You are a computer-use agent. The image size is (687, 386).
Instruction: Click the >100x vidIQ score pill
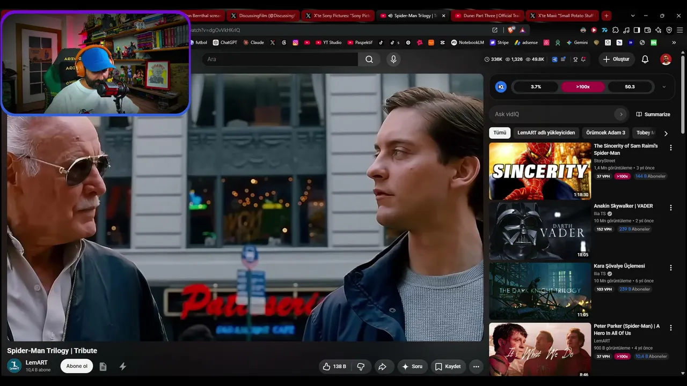(x=583, y=87)
